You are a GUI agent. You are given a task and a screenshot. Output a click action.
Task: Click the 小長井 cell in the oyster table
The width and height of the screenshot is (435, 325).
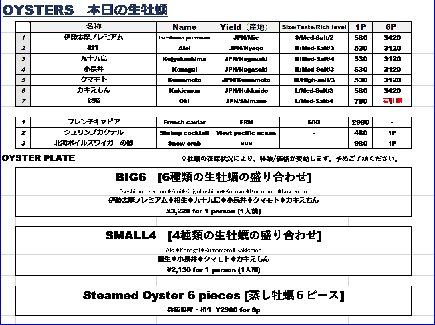tap(94, 69)
